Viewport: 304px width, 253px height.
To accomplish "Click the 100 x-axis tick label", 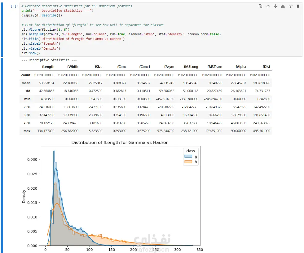I will click(x=89, y=250).
